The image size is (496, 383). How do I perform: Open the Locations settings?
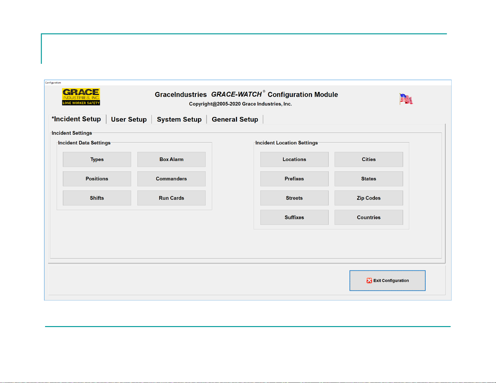(294, 159)
